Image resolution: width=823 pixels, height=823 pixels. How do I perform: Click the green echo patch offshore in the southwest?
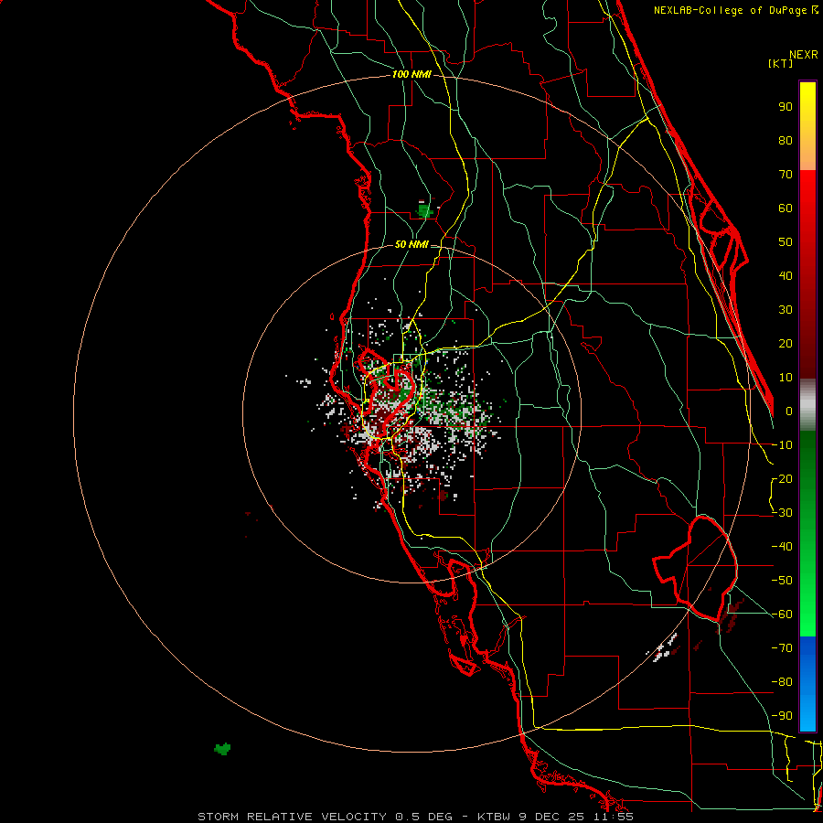point(222,748)
